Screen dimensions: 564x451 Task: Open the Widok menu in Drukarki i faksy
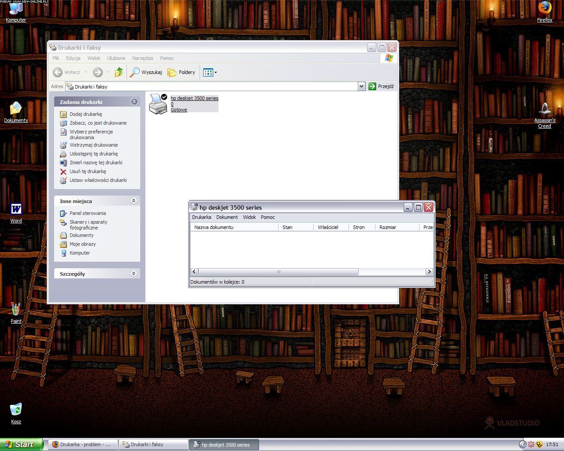[94, 58]
